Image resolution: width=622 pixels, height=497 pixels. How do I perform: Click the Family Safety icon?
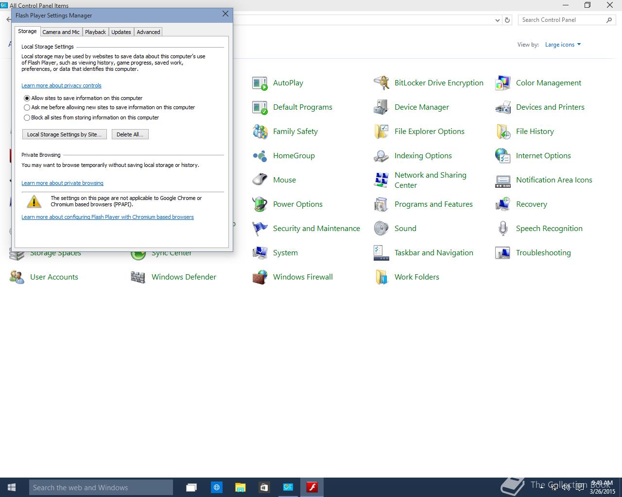(260, 132)
